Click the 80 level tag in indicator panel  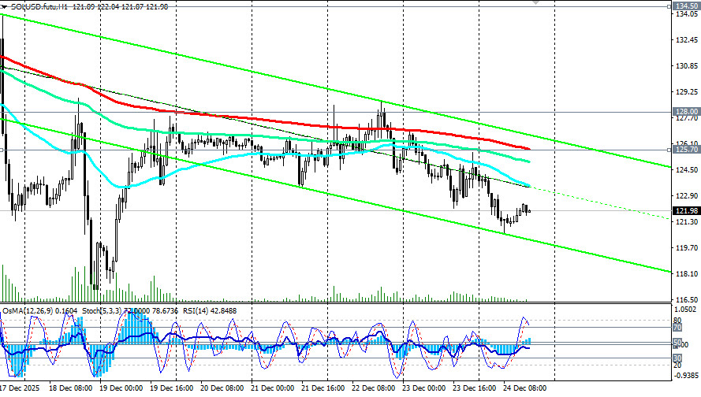click(677, 321)
